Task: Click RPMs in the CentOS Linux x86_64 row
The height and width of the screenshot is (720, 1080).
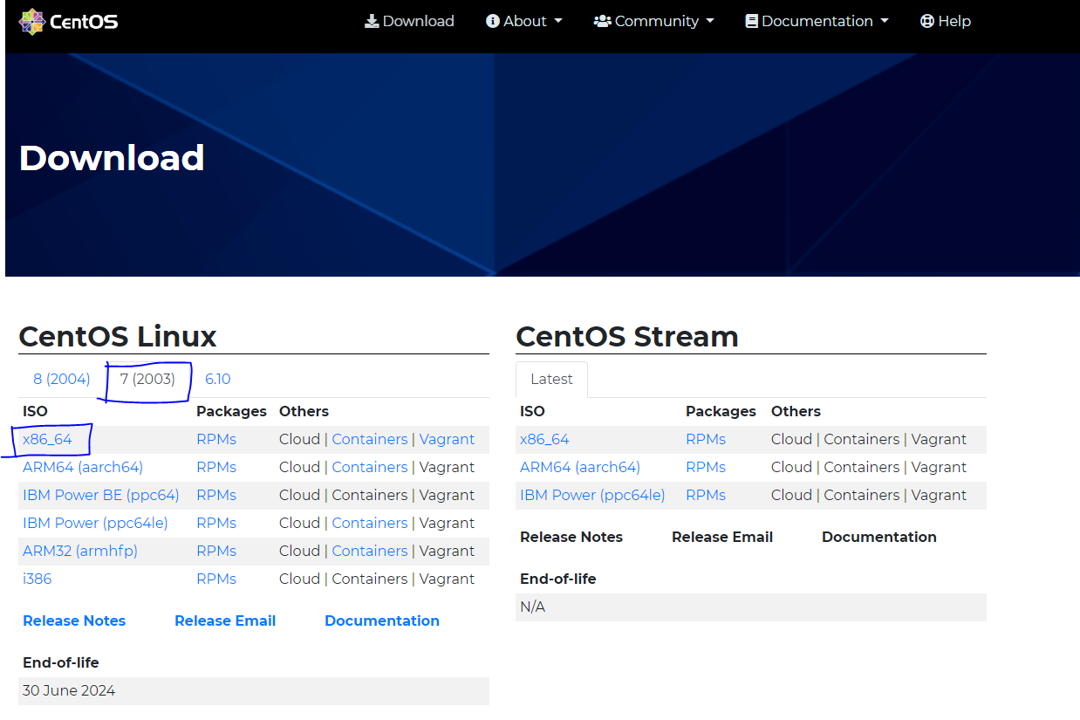Action: [x=216, y=439]
